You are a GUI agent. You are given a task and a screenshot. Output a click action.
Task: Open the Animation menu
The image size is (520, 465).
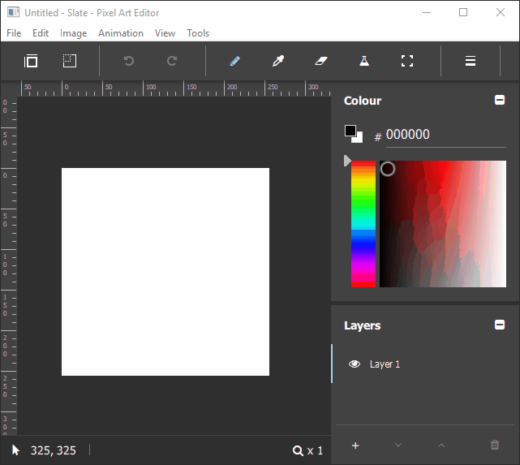pos(120,33)
